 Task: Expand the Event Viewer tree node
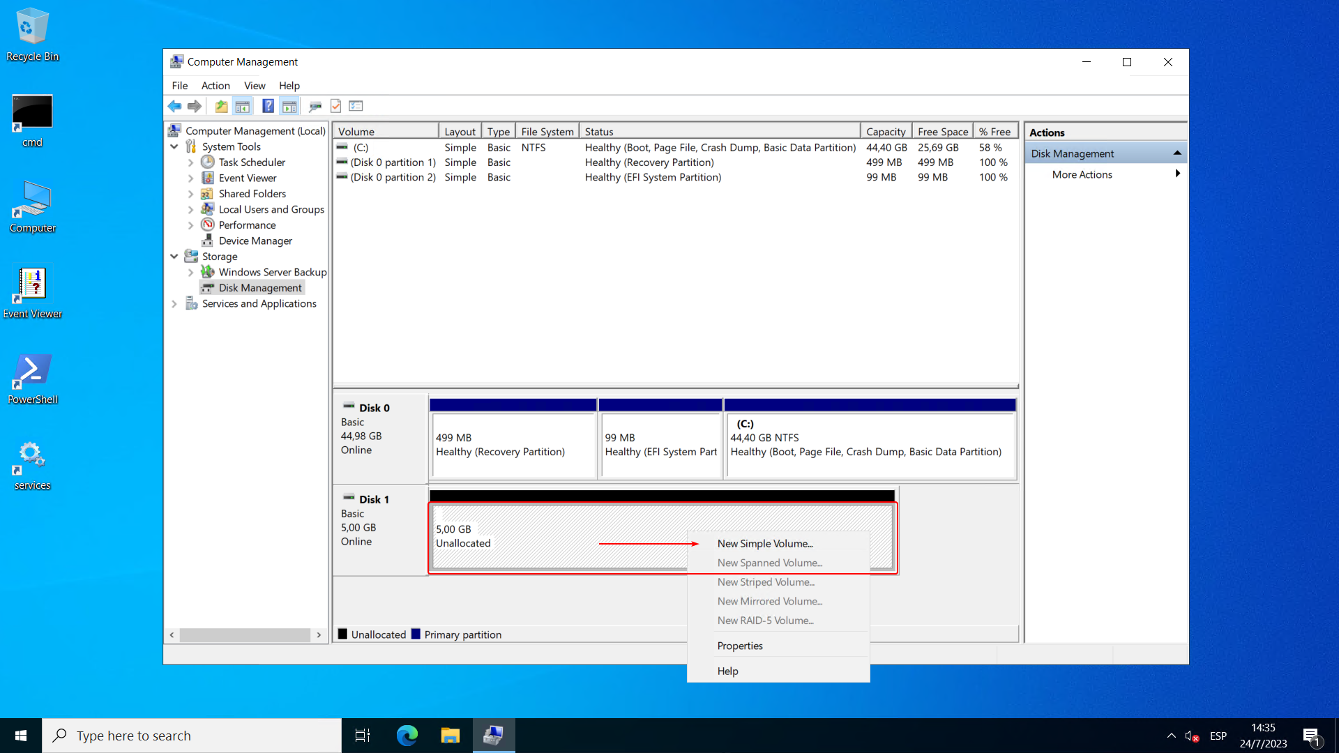coord(190,178)
